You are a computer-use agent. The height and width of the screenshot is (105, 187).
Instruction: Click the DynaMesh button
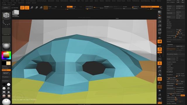[x=171, y=75]
